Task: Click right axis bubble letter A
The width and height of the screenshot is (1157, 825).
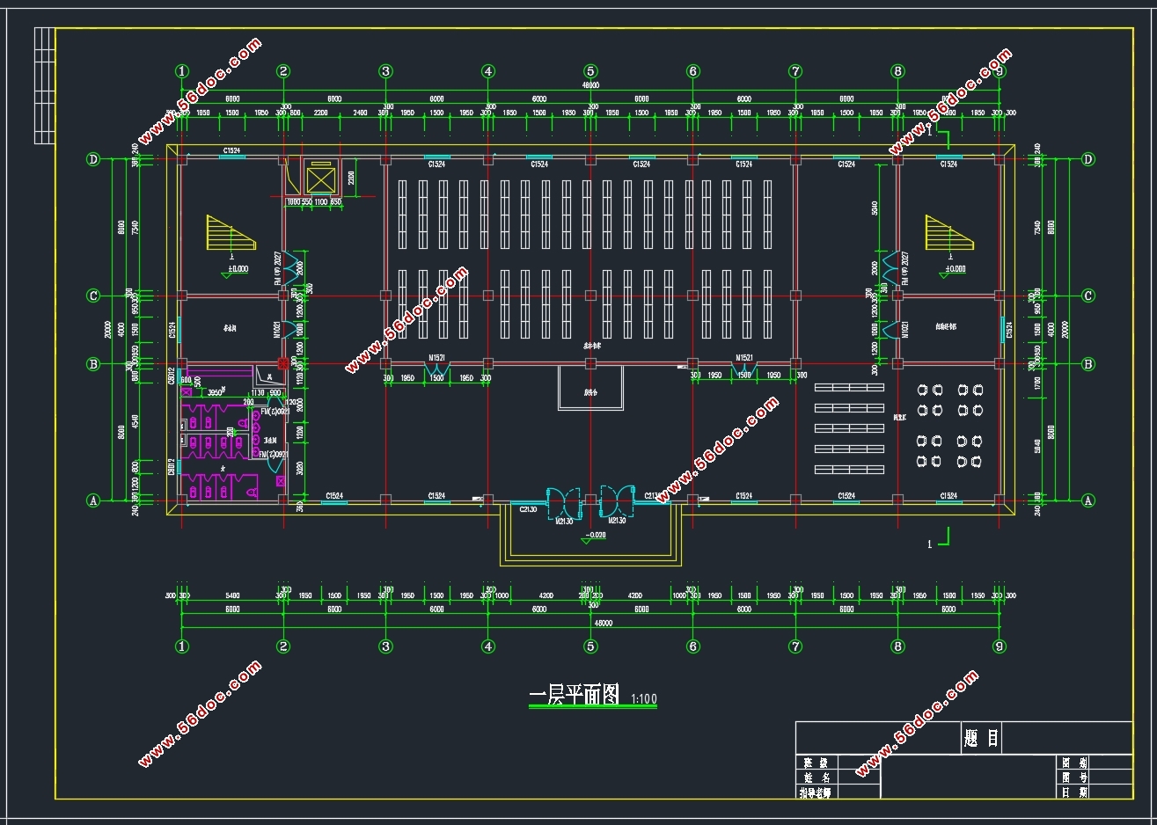Action: (x=1087, y=500)
